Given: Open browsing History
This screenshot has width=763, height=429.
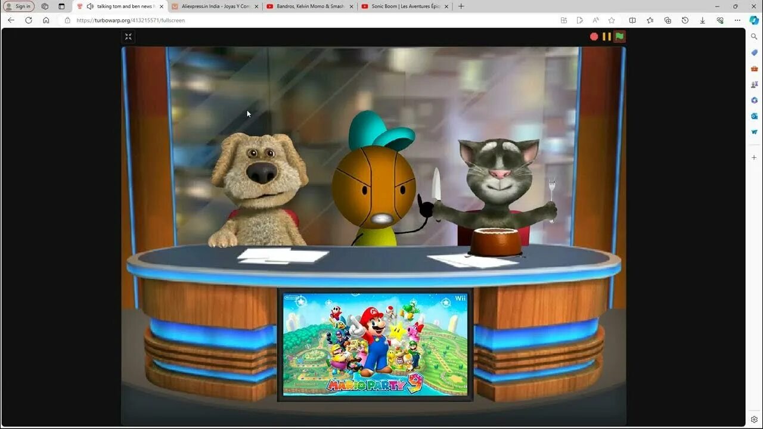Looking at the screenshot, I should 685,20.
